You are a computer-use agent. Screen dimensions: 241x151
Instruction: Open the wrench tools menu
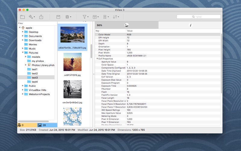(32, 17)
